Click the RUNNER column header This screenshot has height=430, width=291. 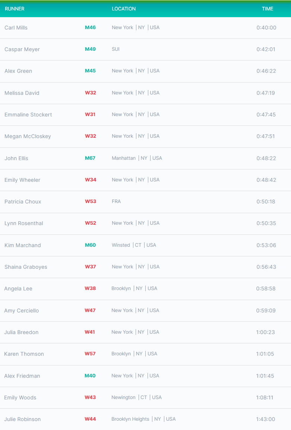(15, 9)
